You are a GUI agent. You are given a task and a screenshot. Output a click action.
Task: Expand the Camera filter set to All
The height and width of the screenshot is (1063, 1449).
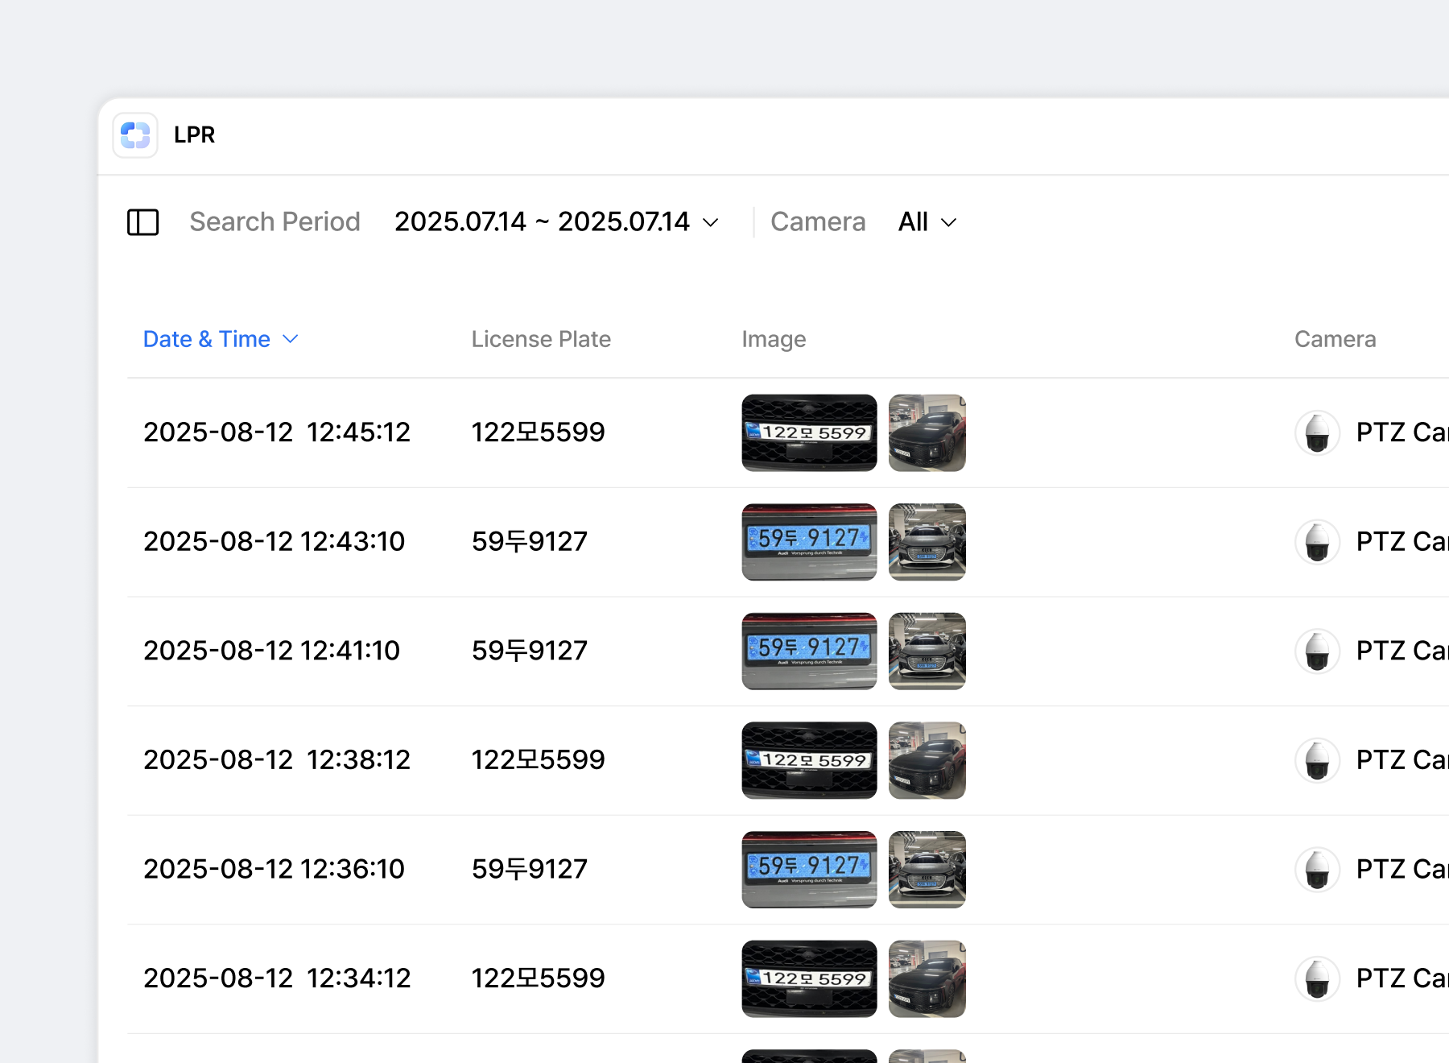point(927,222)
